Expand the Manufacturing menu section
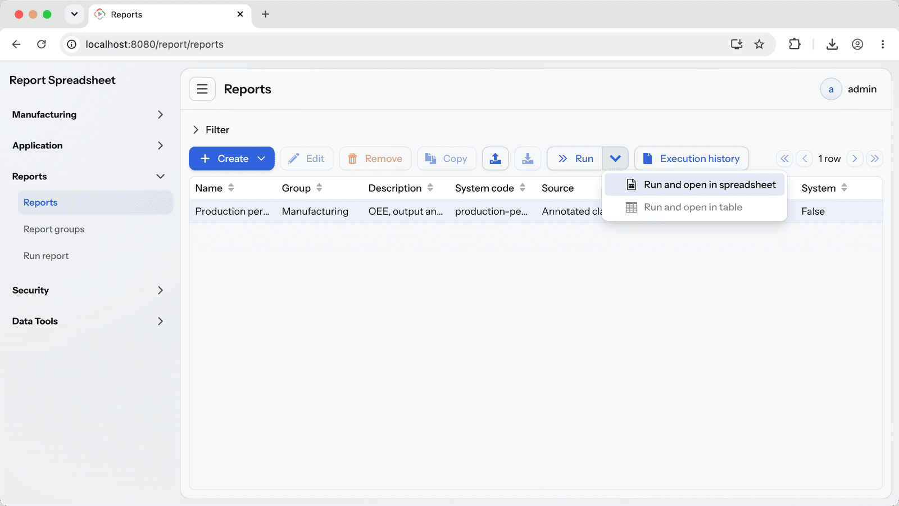The height and width of the screenshot is (506, 899). pos(89,115)
